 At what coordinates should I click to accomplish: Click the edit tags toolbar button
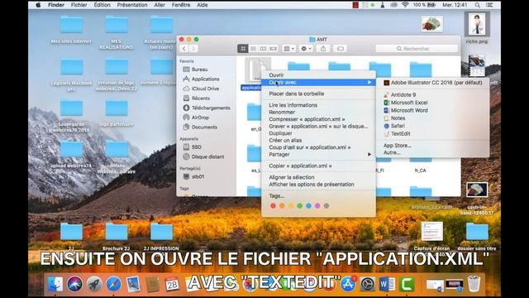[341, 49]
